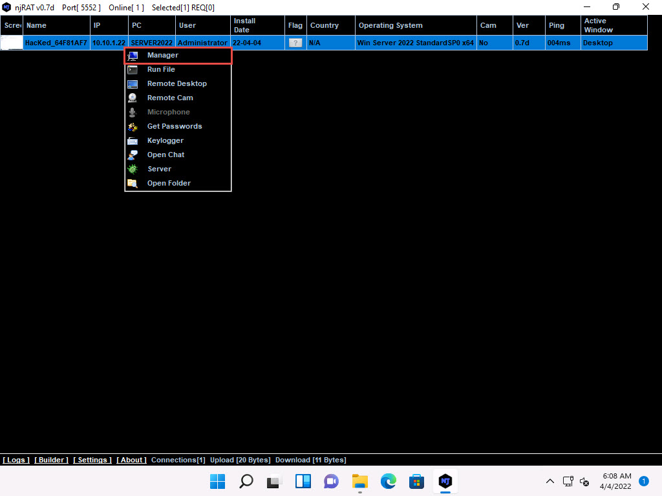This screenshot has width=662, height=496.
Task: Click the Keylogger keyboard icon
Action: [133, 141]
